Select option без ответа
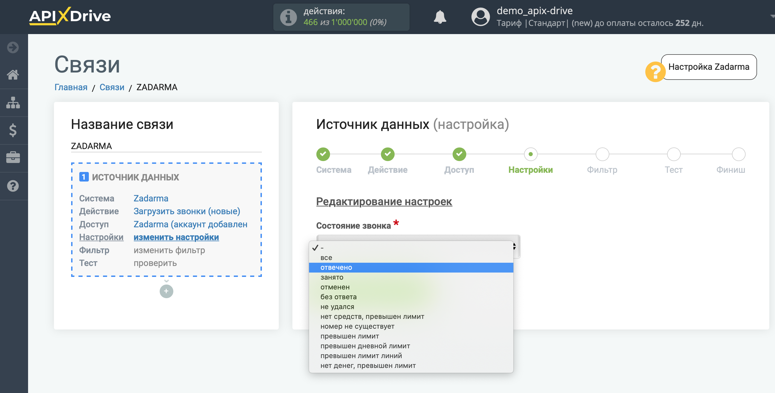Image resolution: width=775 pixels, height=393 pixels. pos(411,297)
